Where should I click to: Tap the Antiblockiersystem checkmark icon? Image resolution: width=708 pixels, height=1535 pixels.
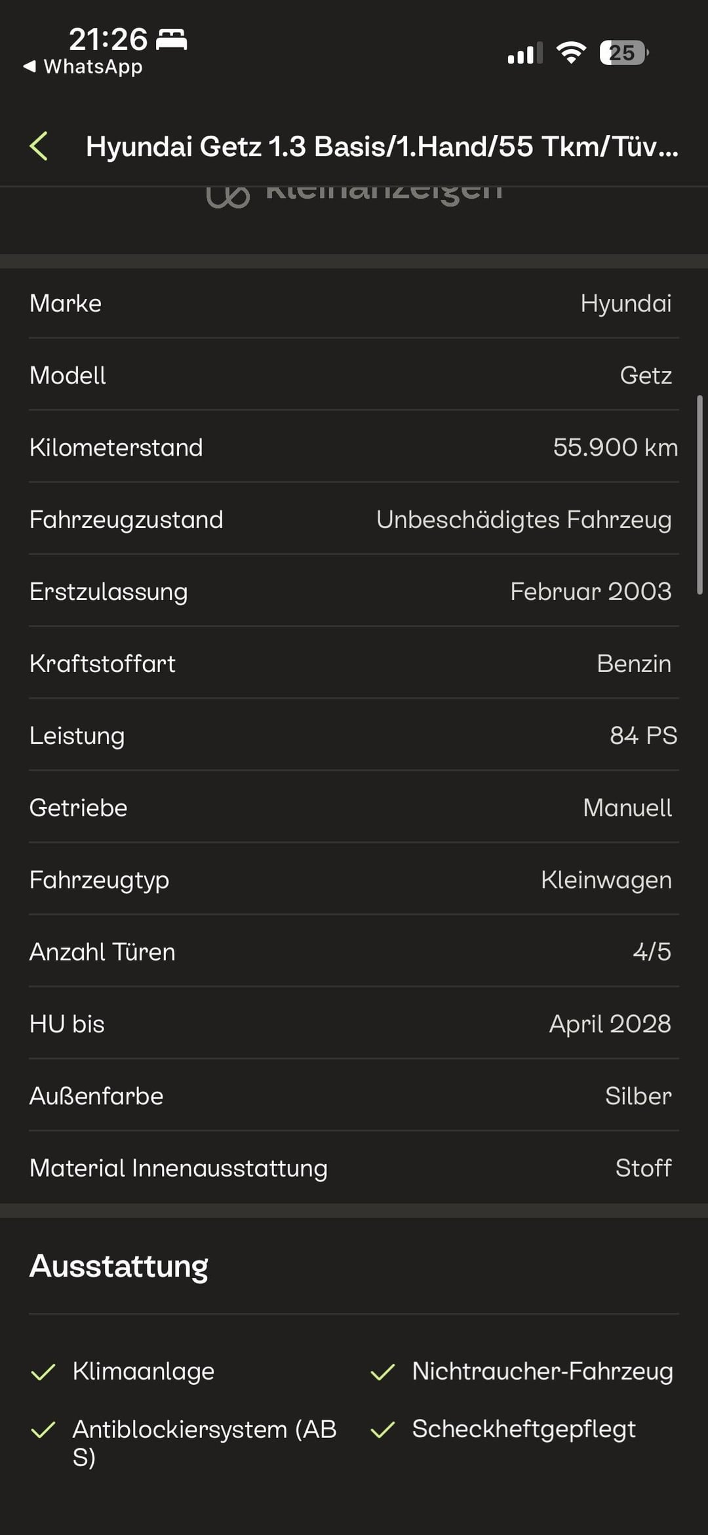(43, 1430)
